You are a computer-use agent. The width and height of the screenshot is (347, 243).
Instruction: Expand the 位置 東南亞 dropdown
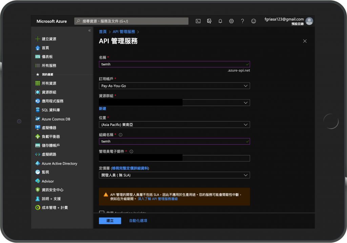click(x=175, y=125)
